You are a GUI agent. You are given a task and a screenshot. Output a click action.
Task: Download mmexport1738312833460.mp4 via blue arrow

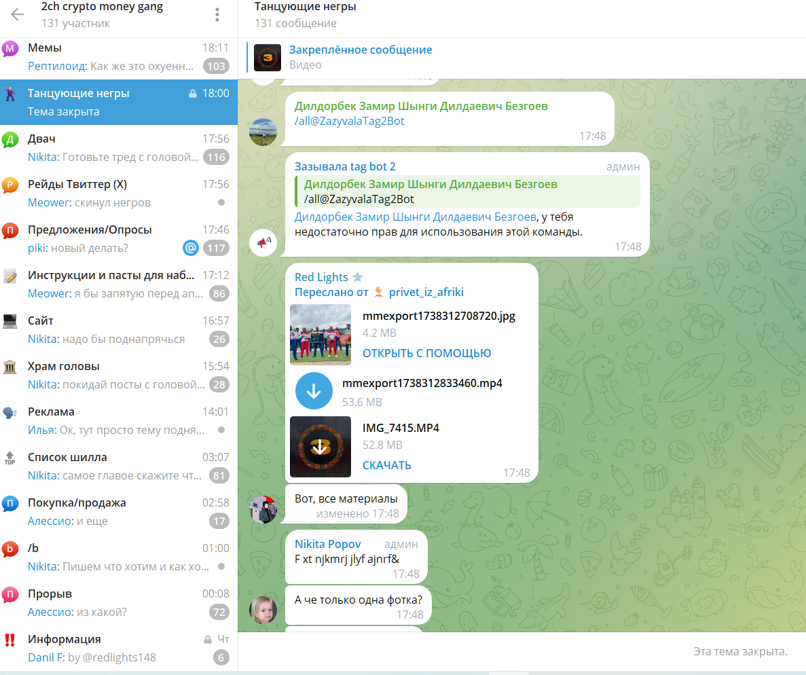314,391
